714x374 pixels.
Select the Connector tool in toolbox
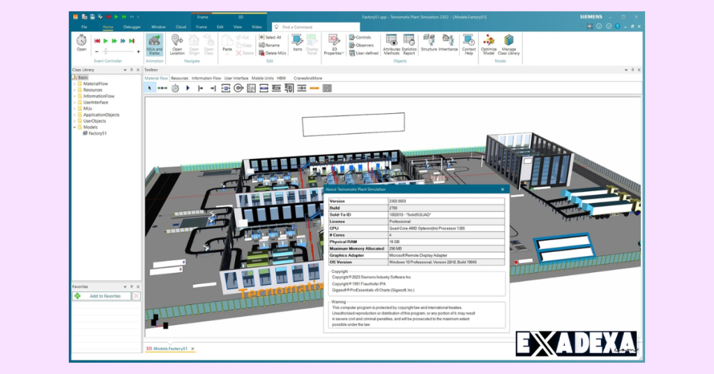tap(162, 89)
